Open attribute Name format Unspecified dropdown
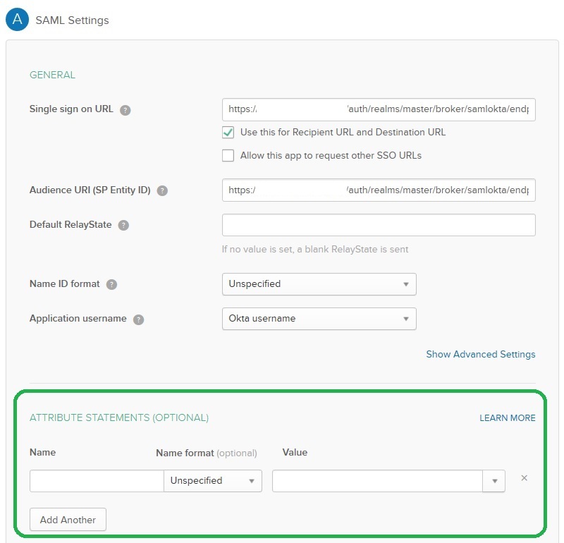 (212, 481)
